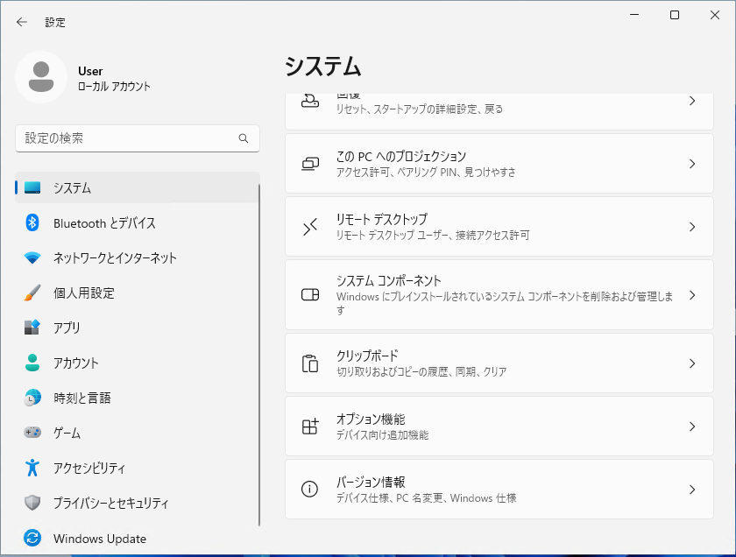Click the back arrow icon

(x=22, y=22)
